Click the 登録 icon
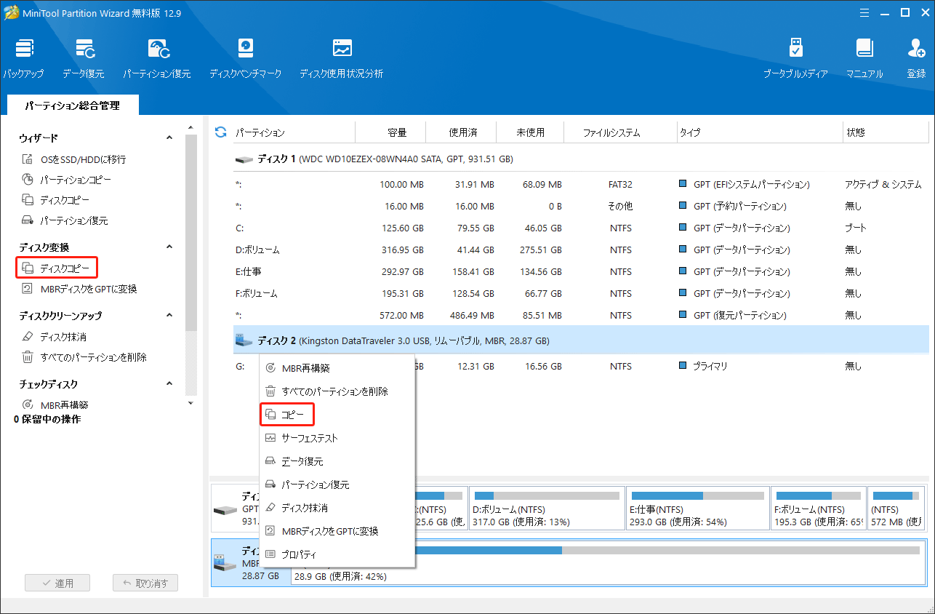 [916, 59]
